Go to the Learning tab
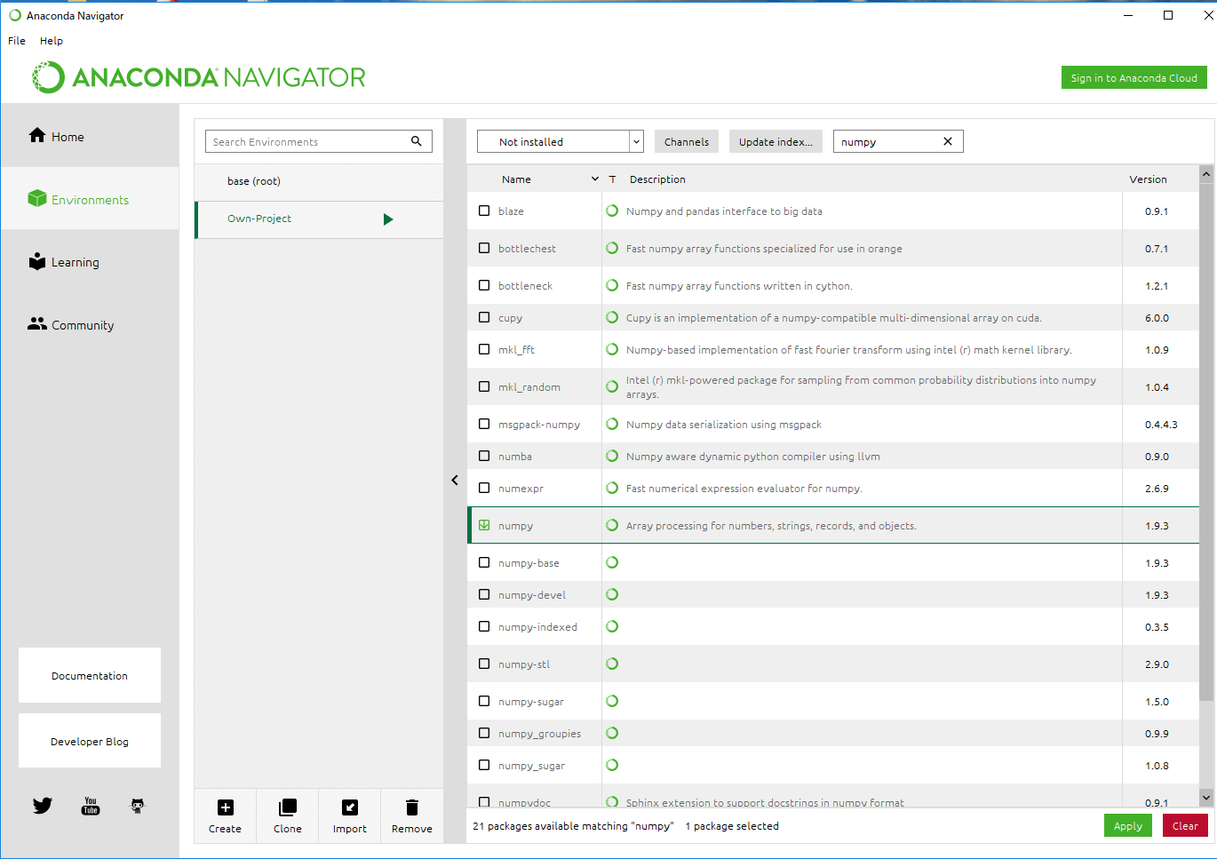 coord(90,262)
